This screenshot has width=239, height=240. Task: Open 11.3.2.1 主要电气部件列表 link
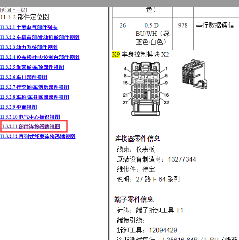click(x=29, y=27)
